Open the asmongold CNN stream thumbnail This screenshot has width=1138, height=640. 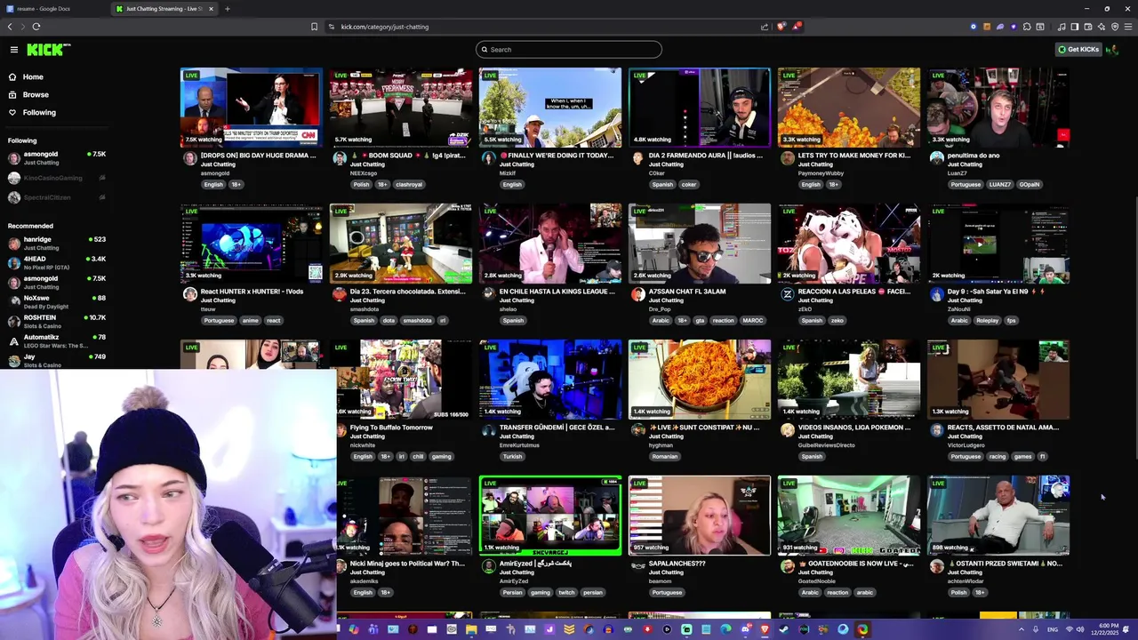point(252,108)
